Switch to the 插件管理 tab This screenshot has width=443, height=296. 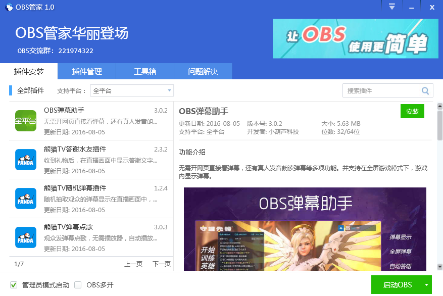click(x=86, y=71)
